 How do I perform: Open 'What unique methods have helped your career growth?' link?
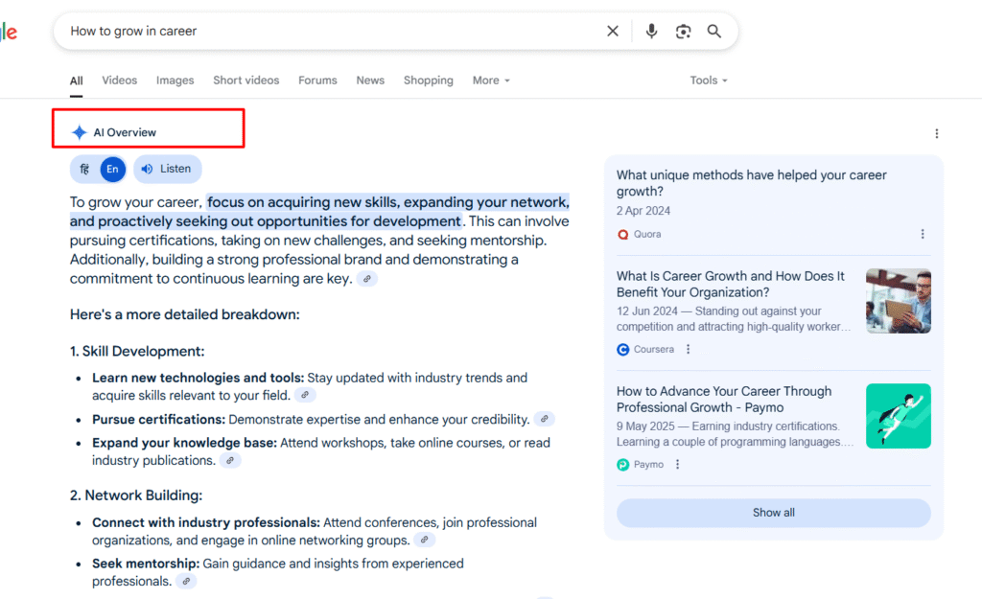[x=751, y=183]
